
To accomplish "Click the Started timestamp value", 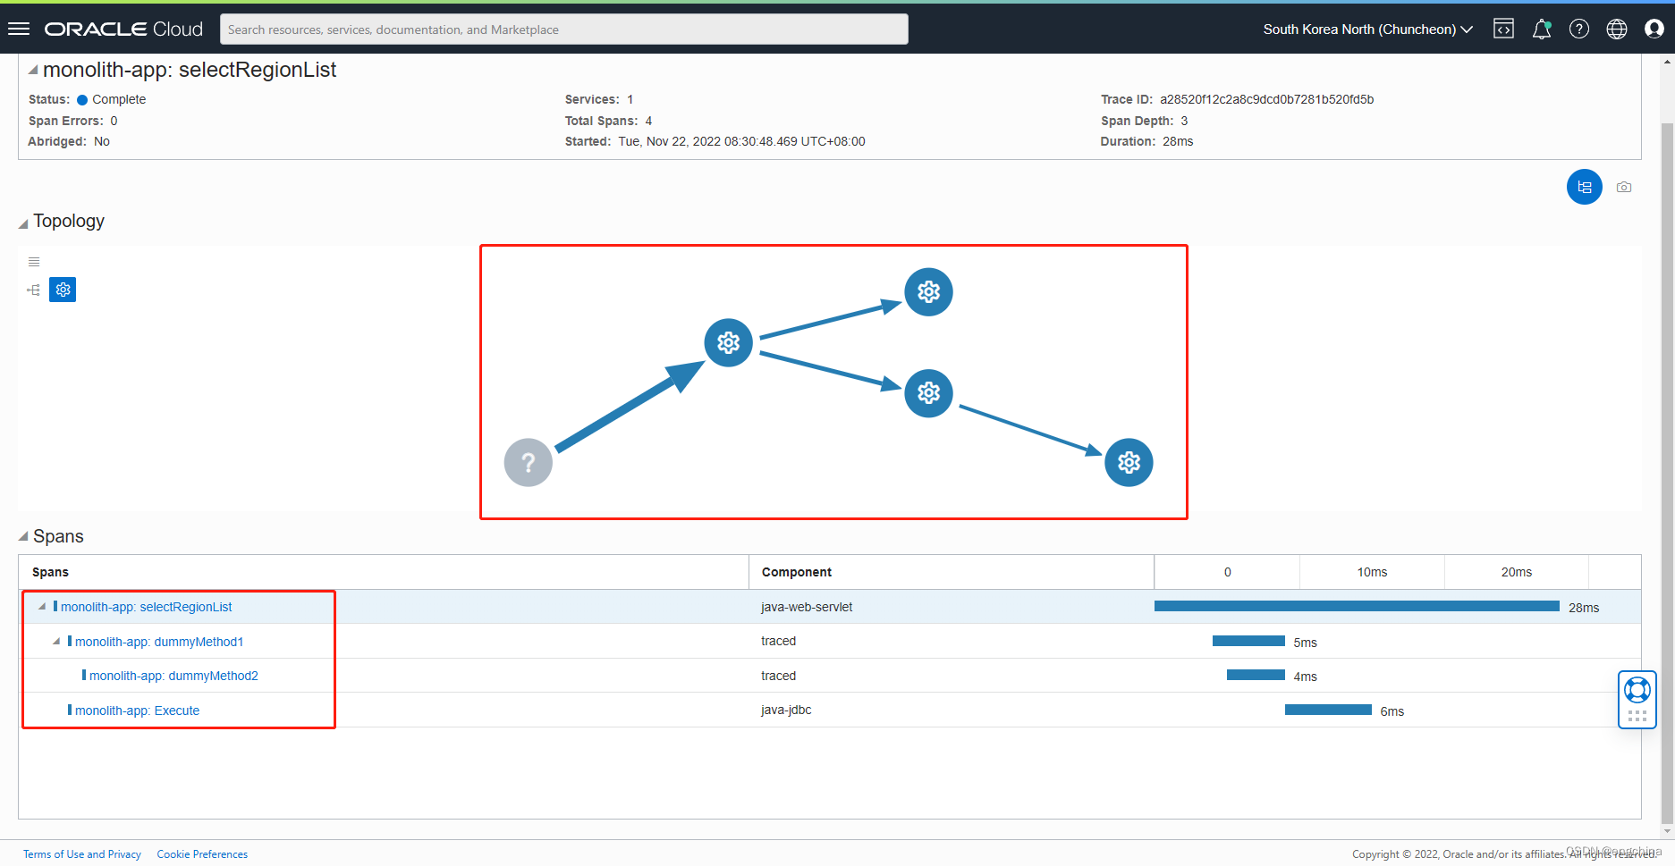I will click(741, 141).
